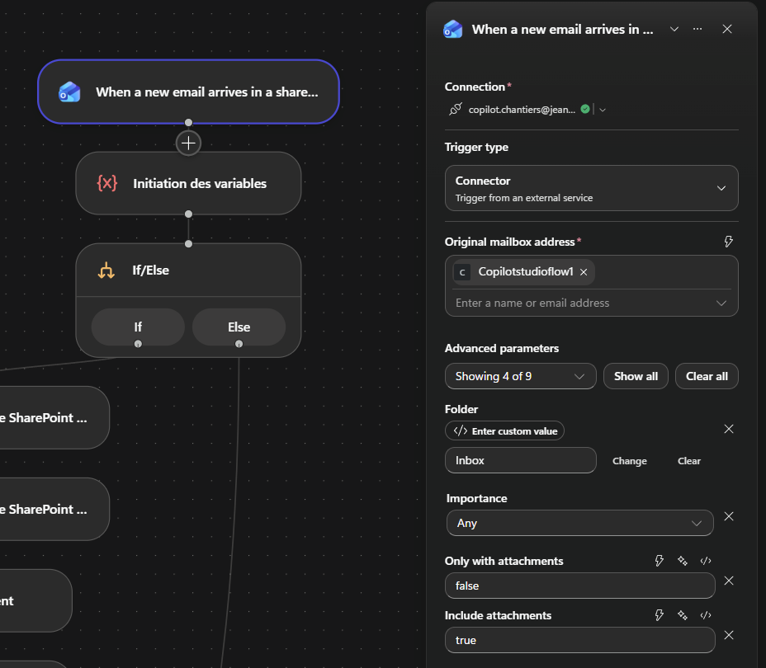This screenshot has height=668, width=766.
Task: Click code icon for Only with attachments
Action: pyautogui.click(x=706, y=561)
